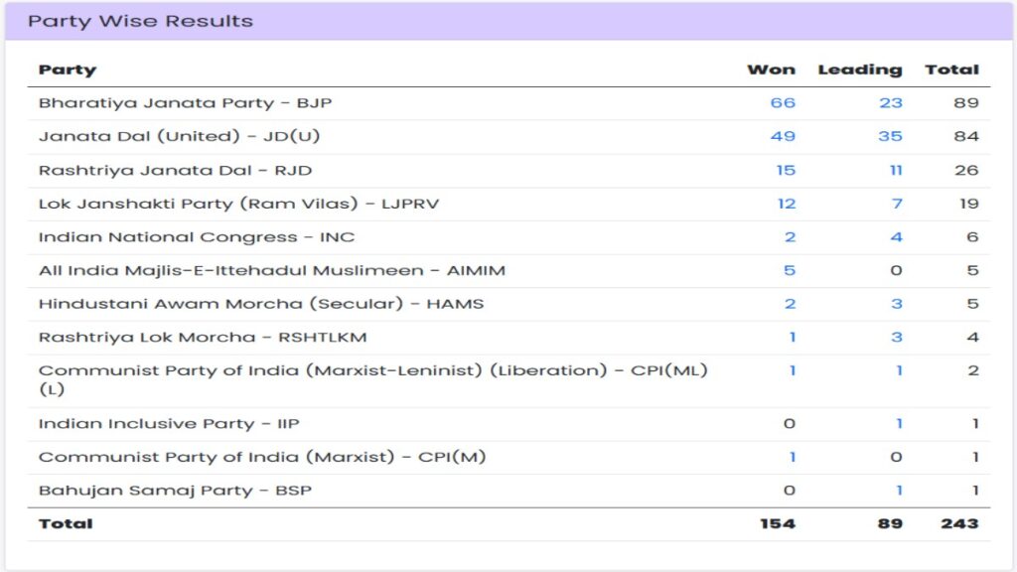This screenshot has height=572, width=1017.
Task: Sort table by the Leading column header
Action: coord(860,69)
